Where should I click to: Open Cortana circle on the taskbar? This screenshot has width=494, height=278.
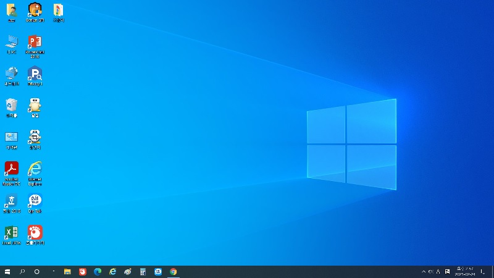(x=37, y=271)
